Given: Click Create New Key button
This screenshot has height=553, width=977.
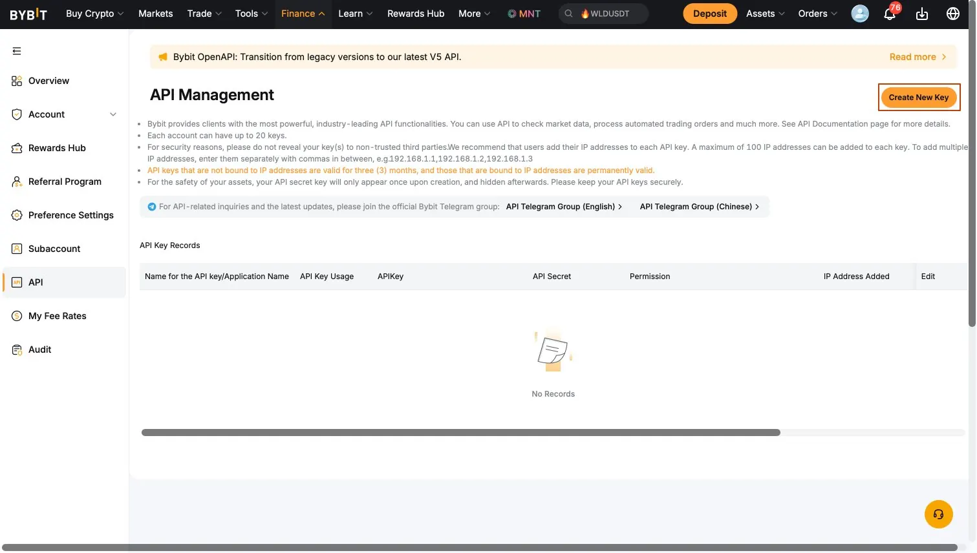Looking at the screenshot, I should [x=919, y=98].
